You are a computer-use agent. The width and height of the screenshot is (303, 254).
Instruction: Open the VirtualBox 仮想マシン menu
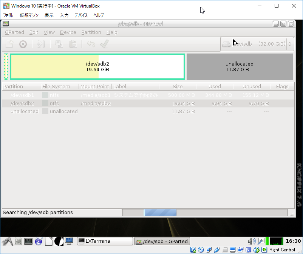[29, 15]
